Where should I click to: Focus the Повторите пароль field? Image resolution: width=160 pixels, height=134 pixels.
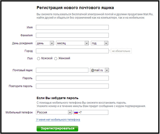(x=72, y=86)
